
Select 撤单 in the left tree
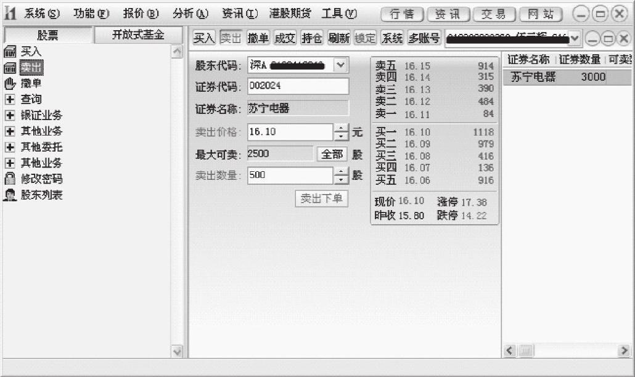click(31, 83)
